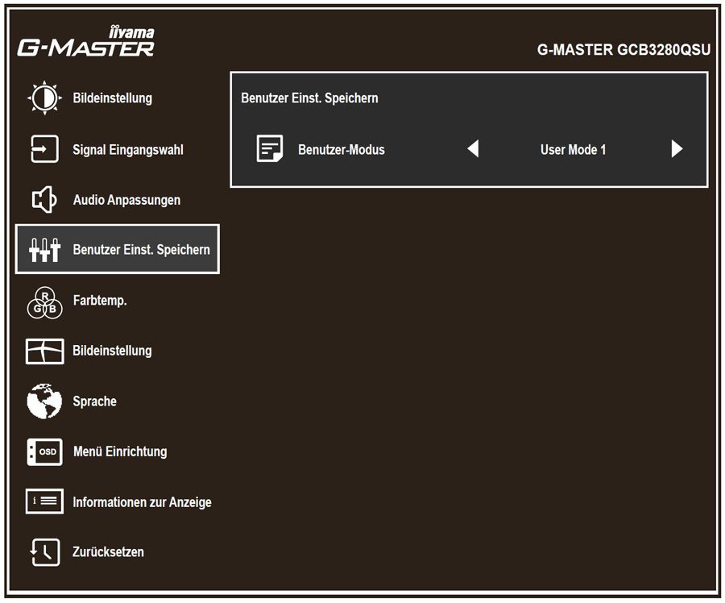725x603 pixels.
Task: Open the top Bildeinstellung menu entry
Action: tap(112, 98)
